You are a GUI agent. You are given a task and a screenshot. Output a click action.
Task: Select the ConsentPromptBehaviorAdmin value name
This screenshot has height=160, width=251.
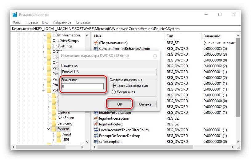(125, 49)
